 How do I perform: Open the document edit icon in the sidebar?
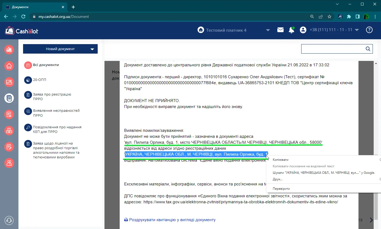click(x=9, y=147)
